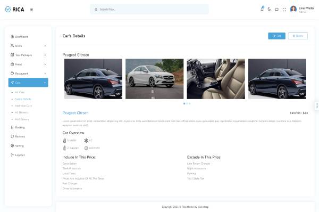This screenshot has width=319, height=212.
Task: Enter fullscreen mode icon
Action: pyautogui.click(x=284, y=10)
